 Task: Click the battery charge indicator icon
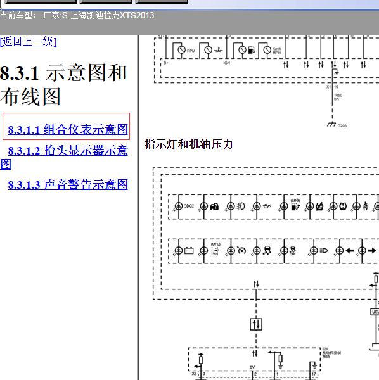click(x=189, y=250)
